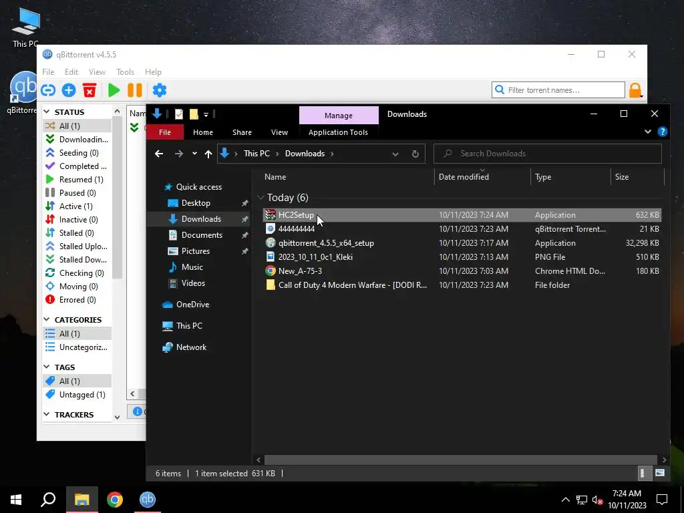684x513 pixels.
Task: Switch to large icons view button
Action: coord(660,473)
